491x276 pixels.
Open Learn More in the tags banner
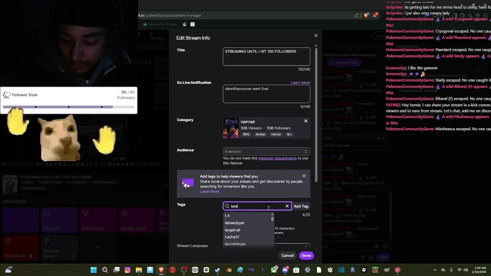(x=209, y=191)
